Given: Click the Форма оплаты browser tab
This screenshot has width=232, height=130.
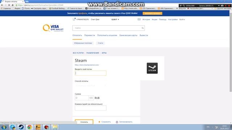Looking at the screenshot, I should (x=12, y=1).
